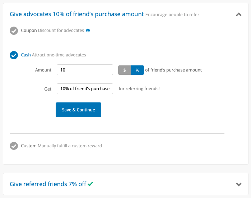Viewport: 251px width, 198px height.
Task: Switch amount type to dollar sign
Action: 125,70
